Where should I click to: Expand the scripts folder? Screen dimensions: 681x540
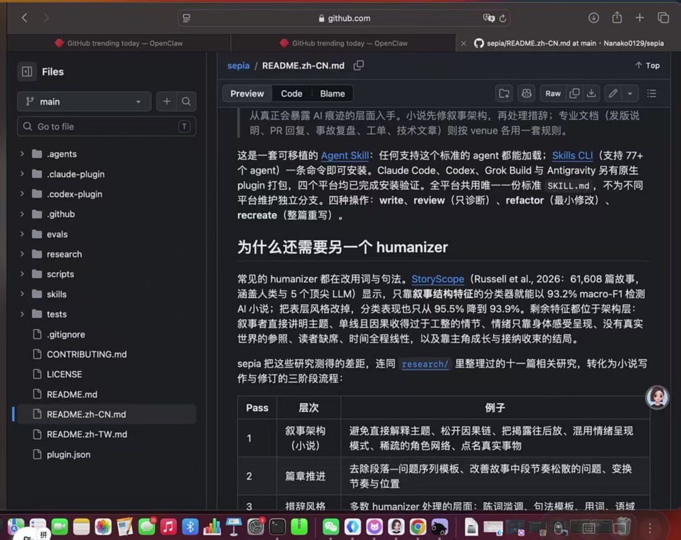tap(22, 274)
